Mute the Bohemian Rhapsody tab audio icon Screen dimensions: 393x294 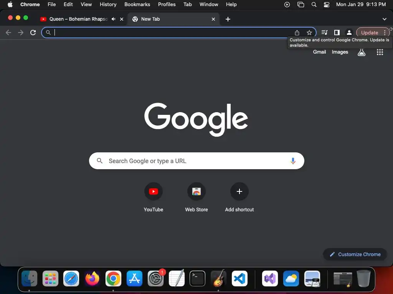[x=114, y=19]
